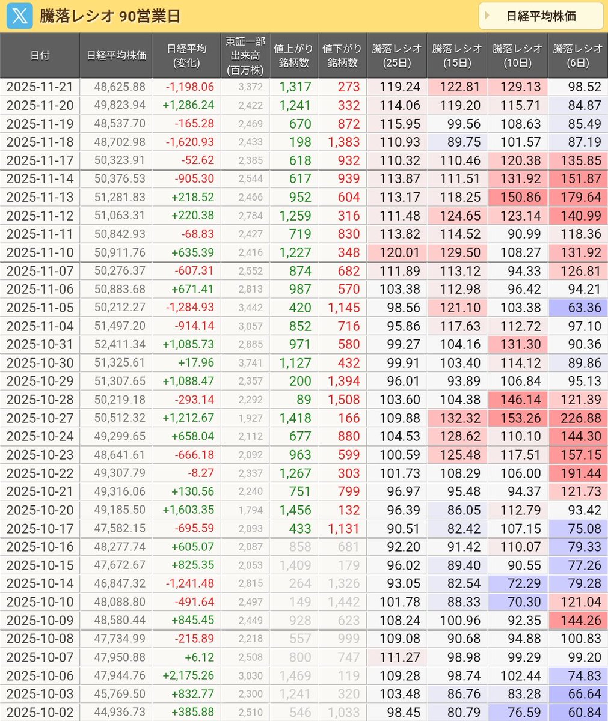608x721 pixels.
Task: Click the advancers count 1,409
Action: coord(295,565)
